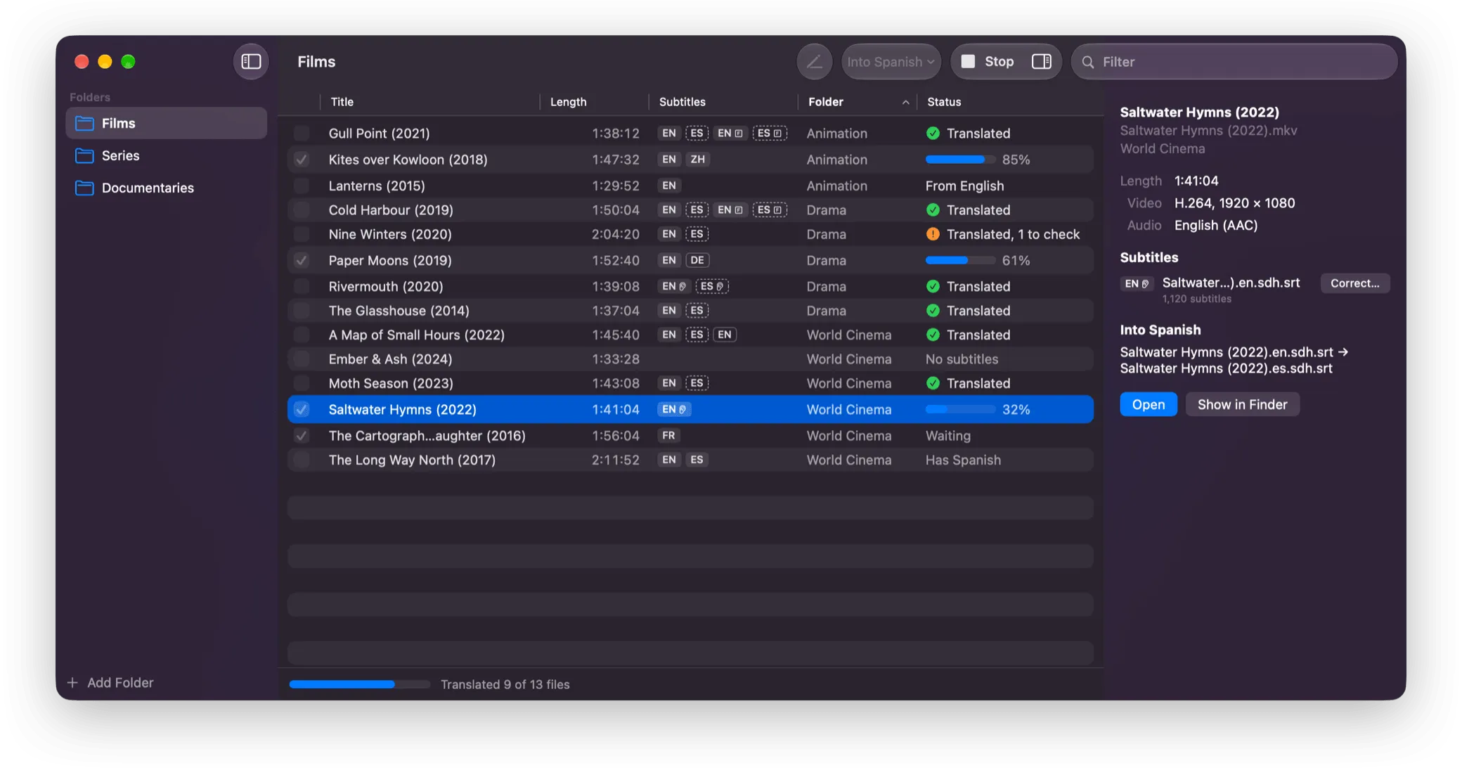Stop the running translation
The height and width of the screenshot is (776, 1462).
(x=988, y=62)
